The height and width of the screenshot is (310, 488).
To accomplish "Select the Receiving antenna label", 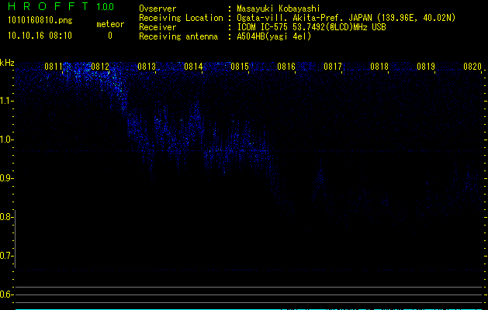I will point(178,36).
